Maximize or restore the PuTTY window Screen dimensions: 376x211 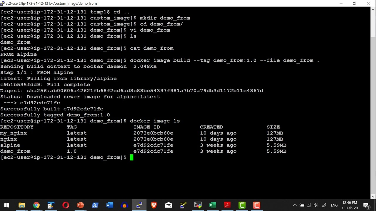point(355,3)
